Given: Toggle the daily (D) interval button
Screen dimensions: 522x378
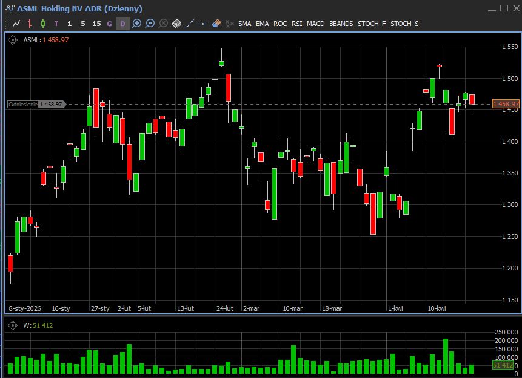Looking at the screenshot, I should click(x=122, y=24).
